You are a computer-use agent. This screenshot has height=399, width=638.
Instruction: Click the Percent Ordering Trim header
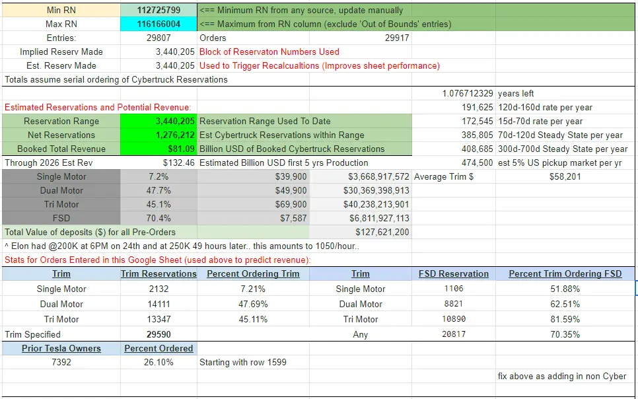pyautogui.click(x=253, y=273)
